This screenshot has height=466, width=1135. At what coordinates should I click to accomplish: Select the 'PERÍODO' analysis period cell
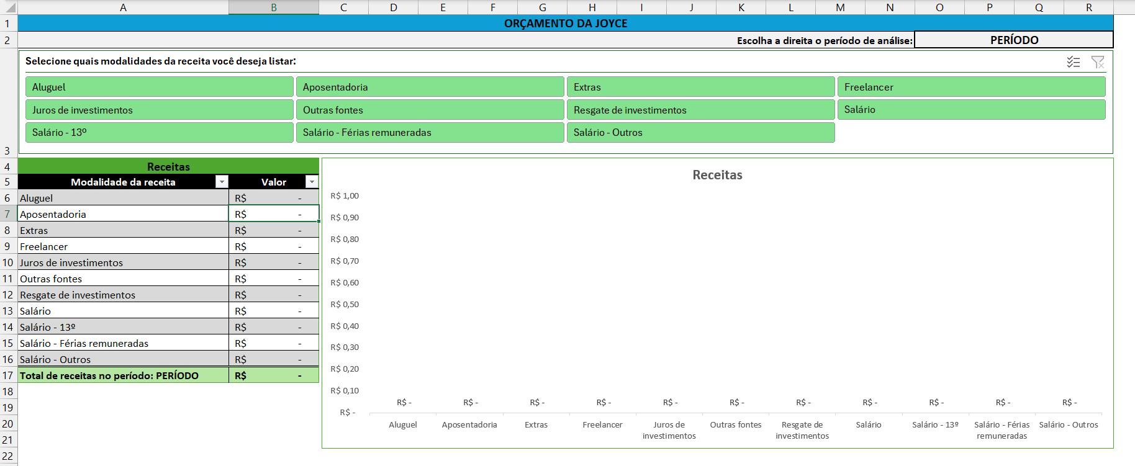coord(1014,40)
